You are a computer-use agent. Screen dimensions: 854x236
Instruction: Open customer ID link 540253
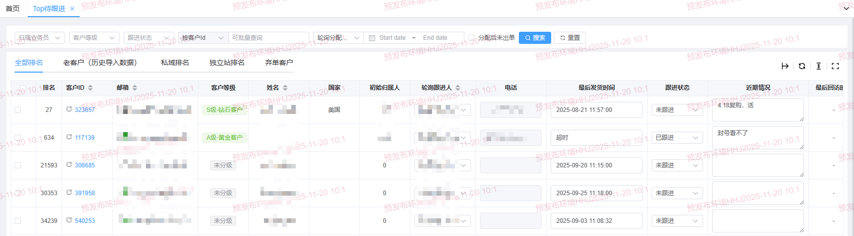[x=85, y=221]
